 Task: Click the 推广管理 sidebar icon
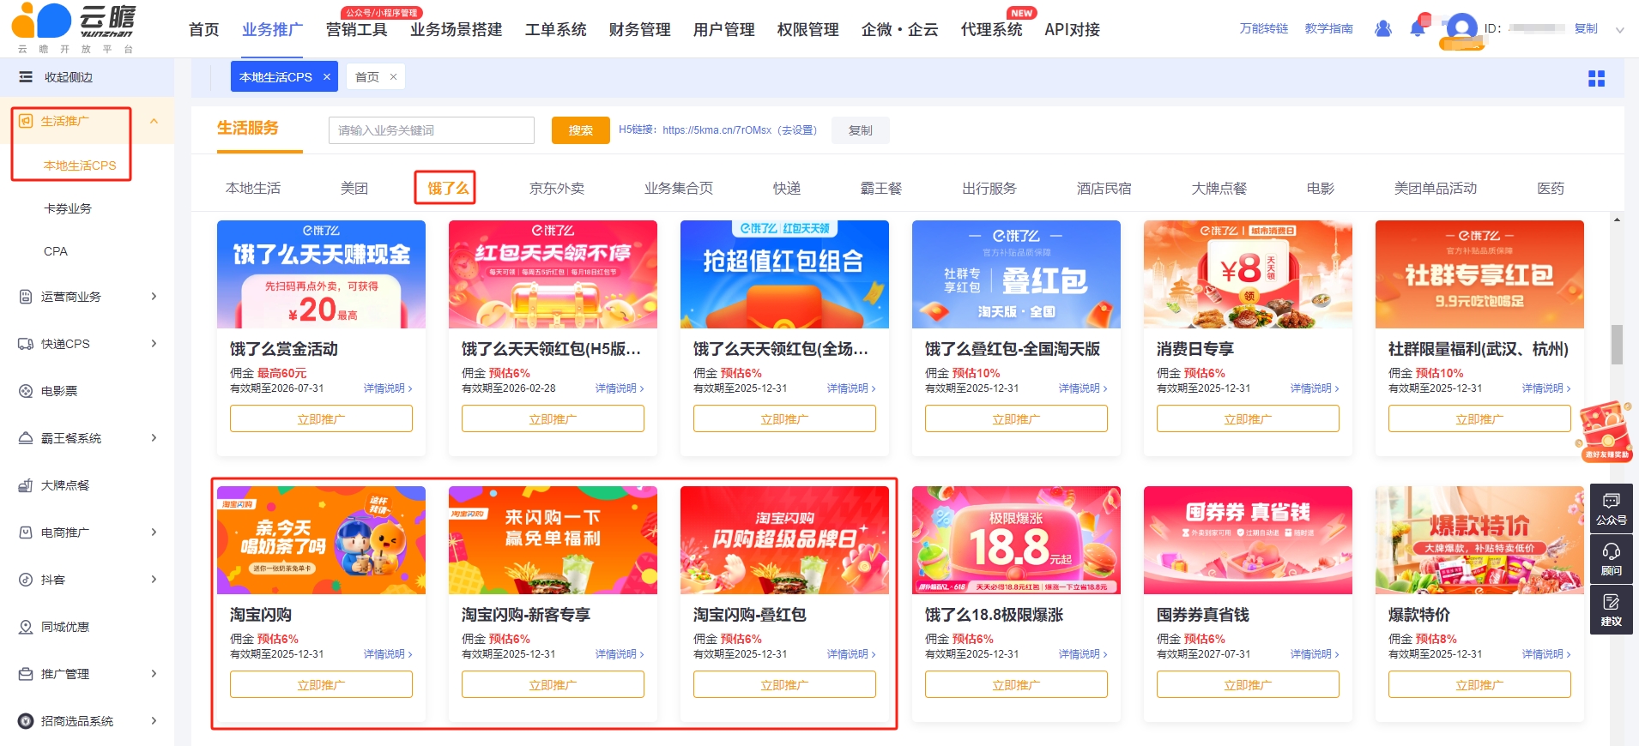point(26,674)
